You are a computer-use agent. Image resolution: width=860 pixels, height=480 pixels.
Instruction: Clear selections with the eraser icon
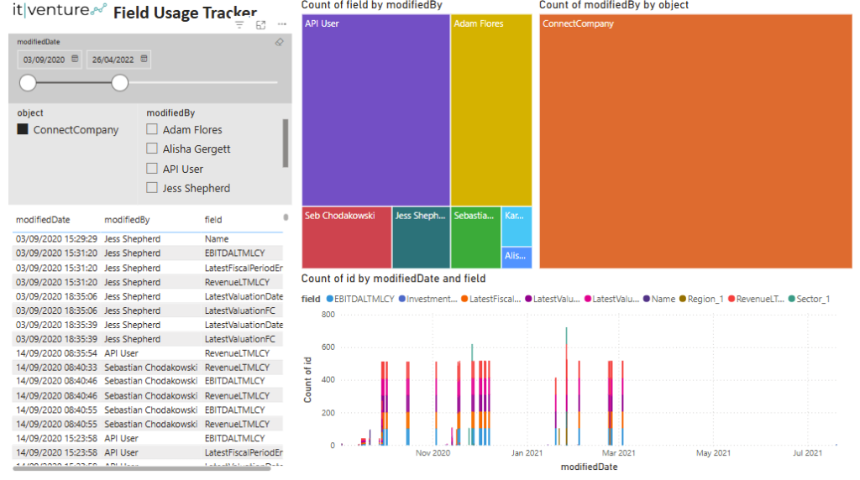pos(279,42)
